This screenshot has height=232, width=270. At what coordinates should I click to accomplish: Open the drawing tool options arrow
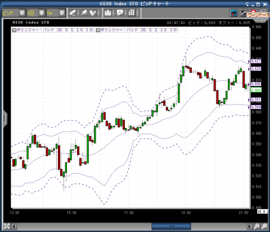[78, 13]
